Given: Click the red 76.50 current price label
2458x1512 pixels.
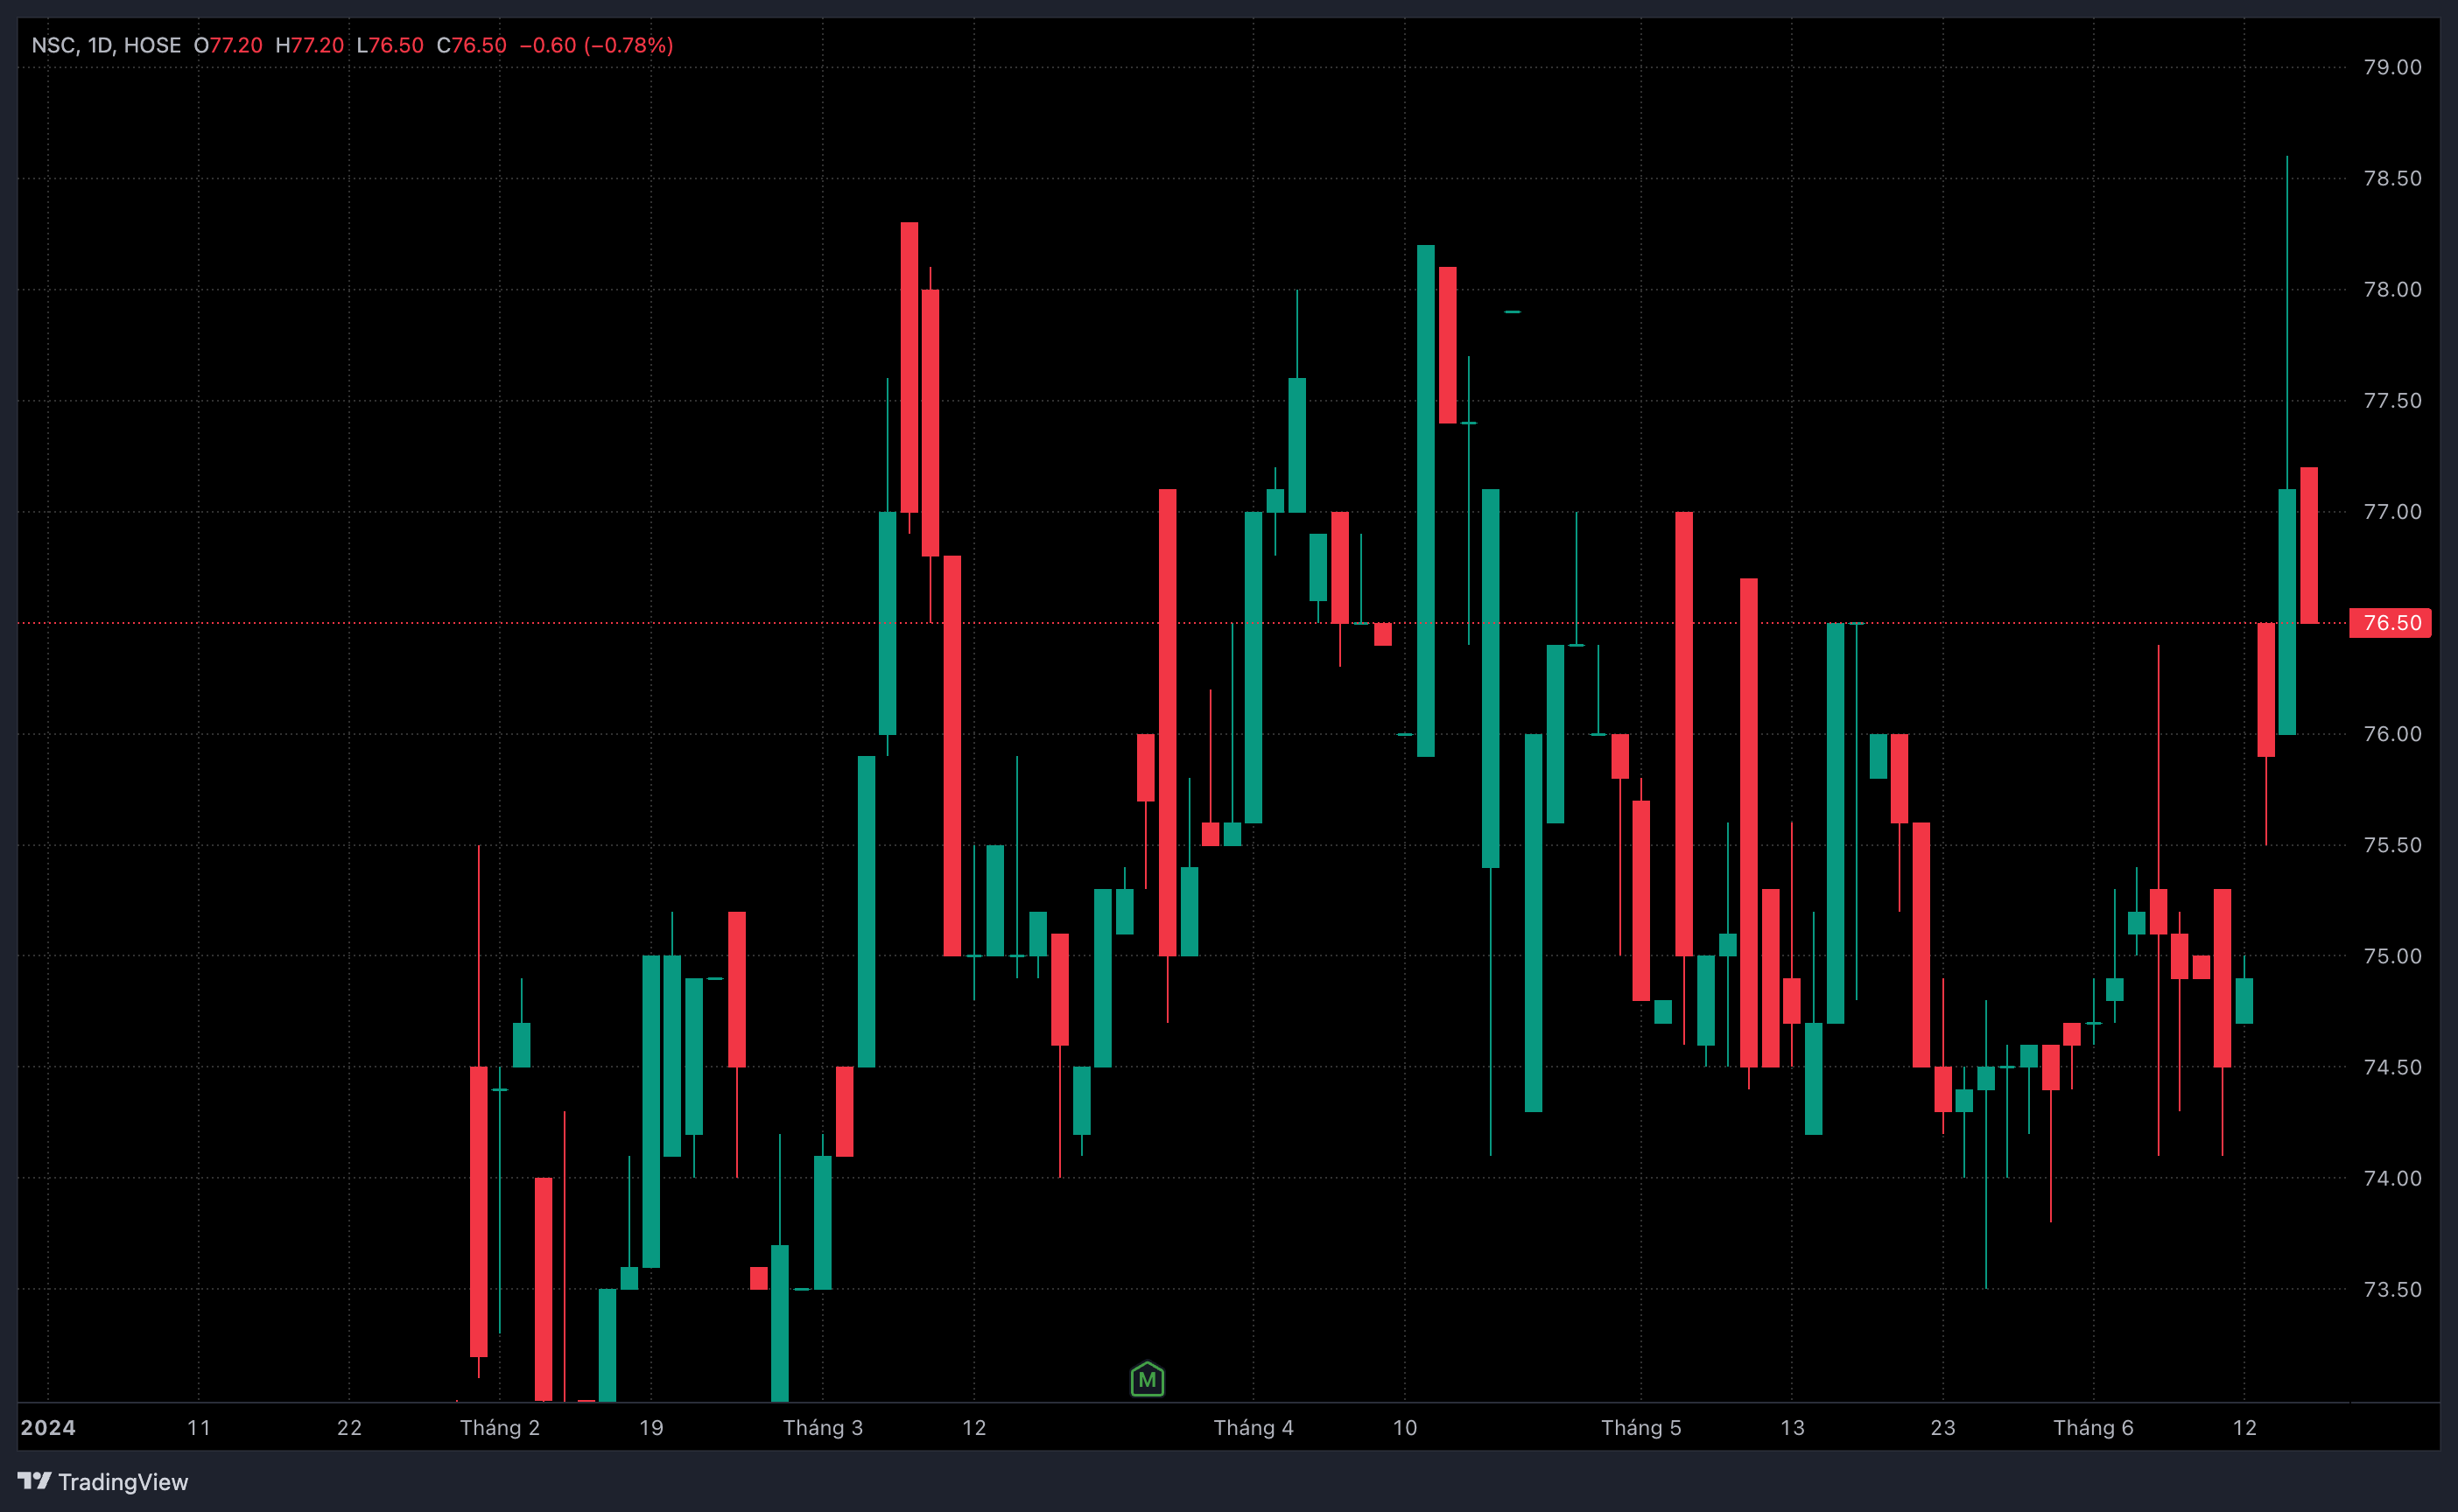Looking at the screenshot, I should pos(2391,623).
